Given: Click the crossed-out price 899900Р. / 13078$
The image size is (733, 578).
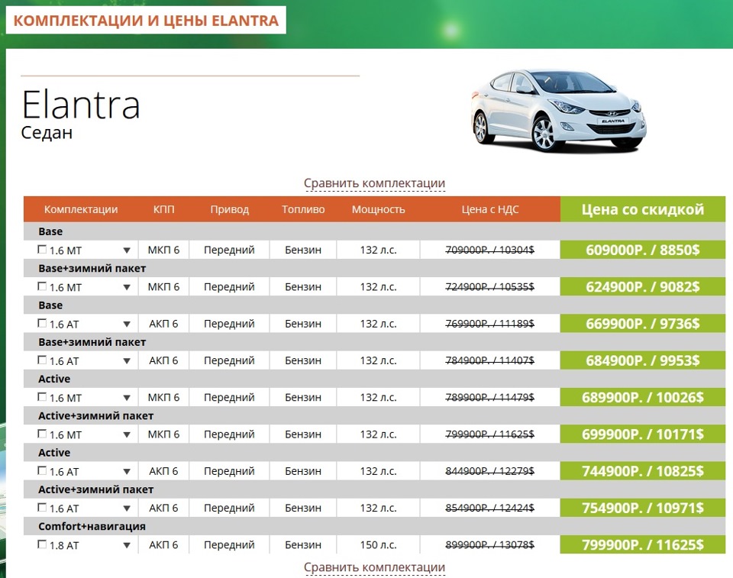Looking at the screenshot, I should pos(490,545).
